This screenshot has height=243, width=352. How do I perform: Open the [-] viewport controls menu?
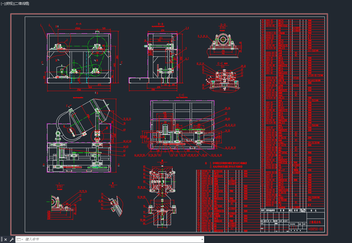click(x=3, y=3)
